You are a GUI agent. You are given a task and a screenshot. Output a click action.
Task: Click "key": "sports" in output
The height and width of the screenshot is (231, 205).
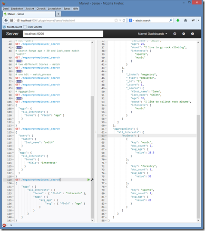click(x=142, y=190)
